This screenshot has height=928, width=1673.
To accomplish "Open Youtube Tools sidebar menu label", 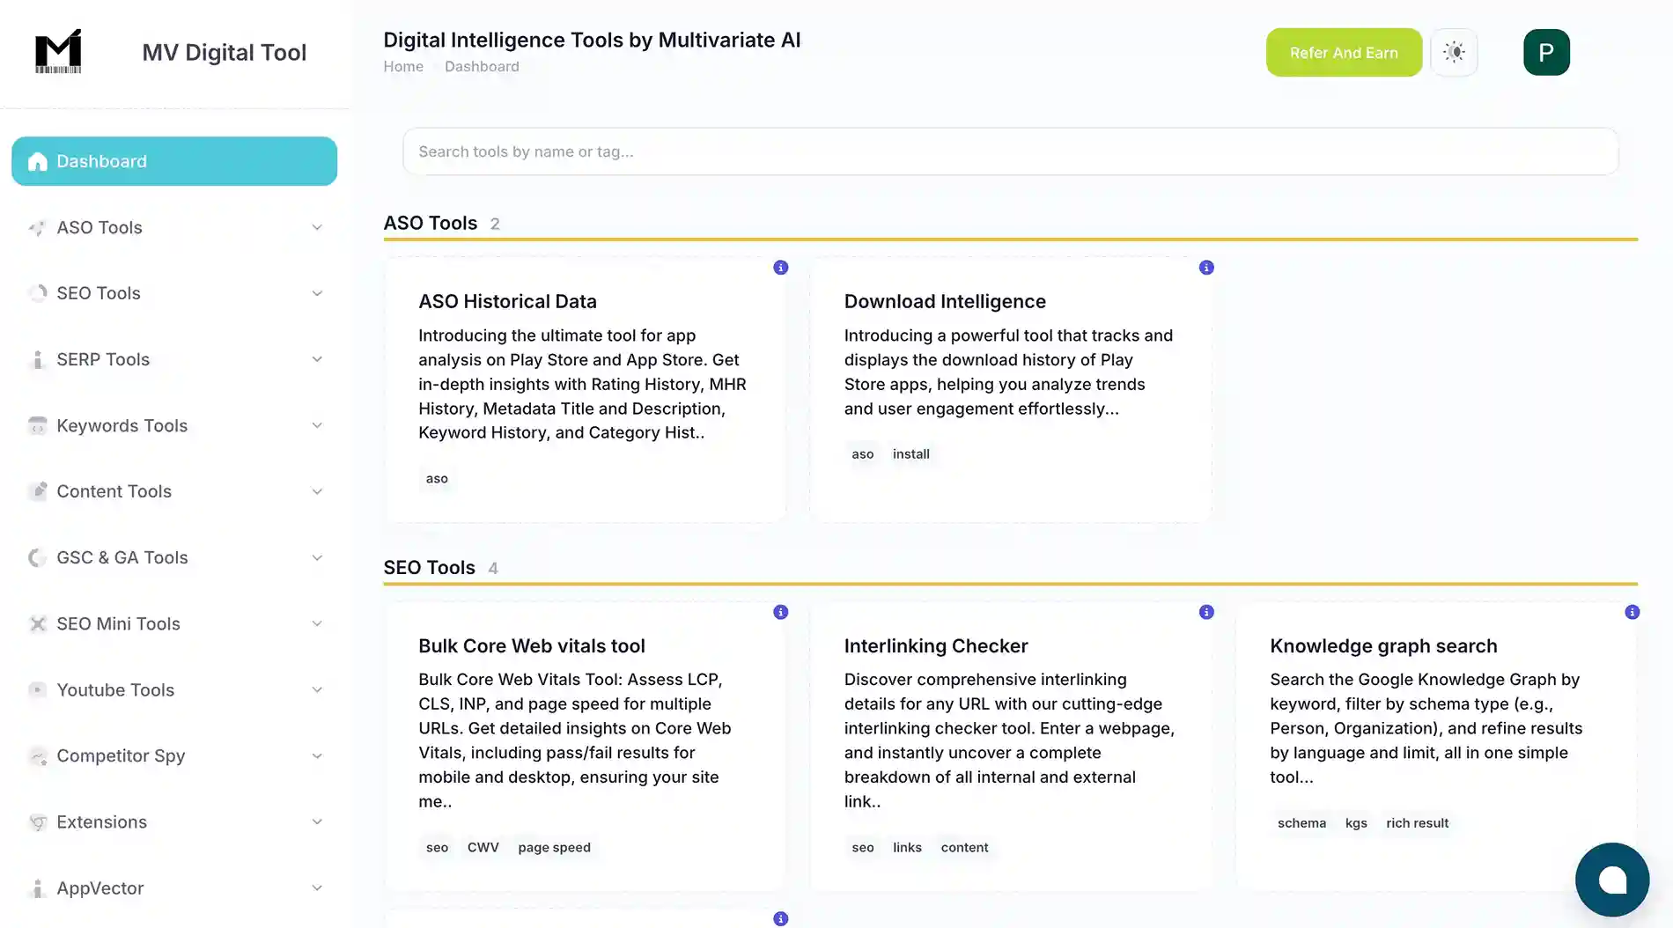I will [115, 690].
